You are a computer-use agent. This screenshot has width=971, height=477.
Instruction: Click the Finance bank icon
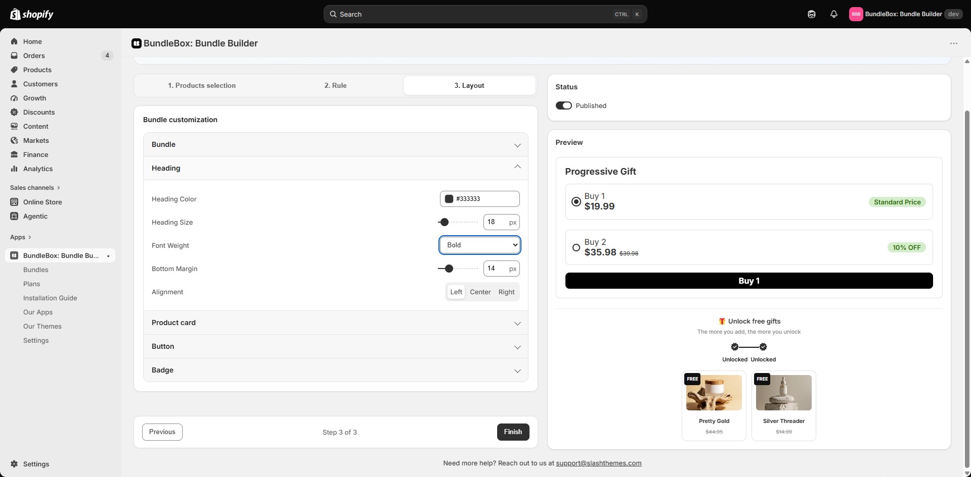point(14,154)
